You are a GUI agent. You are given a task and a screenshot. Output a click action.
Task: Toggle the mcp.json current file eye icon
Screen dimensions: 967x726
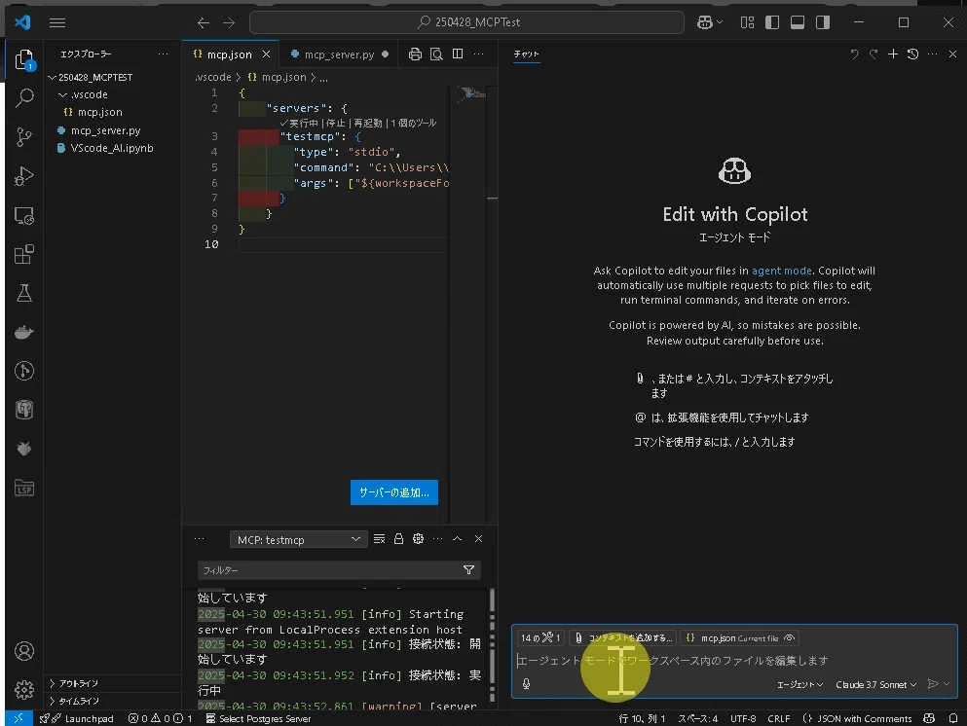[x=789, y=637]
